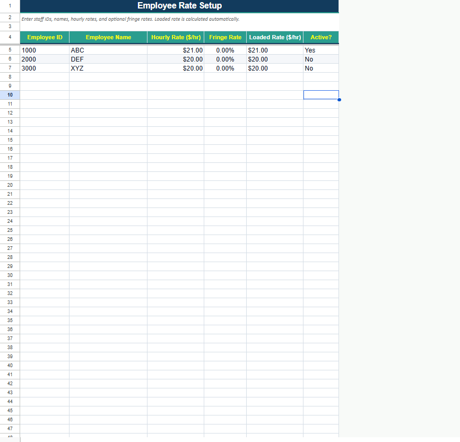The width and height of the screenshot is (460, 442).
Task: Click the Employee Name column header
Action: tap(108, 37)
